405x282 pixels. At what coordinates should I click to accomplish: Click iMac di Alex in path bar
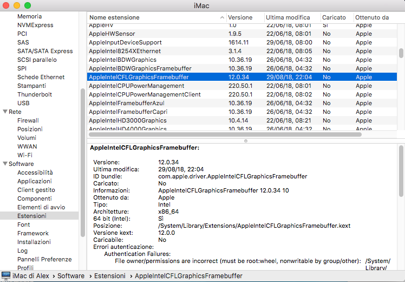[31, 276]
